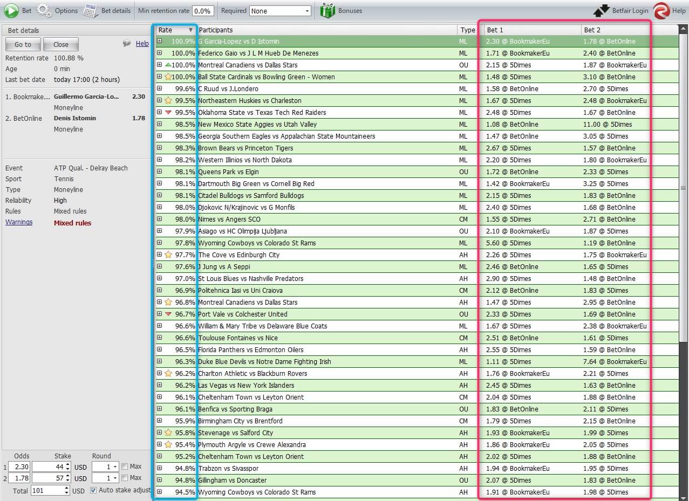The height and width of the screenshot is (501, 689).
Task: Expand the G Garcia-Lopez vs D Istomin row
Action: [159, 41]
